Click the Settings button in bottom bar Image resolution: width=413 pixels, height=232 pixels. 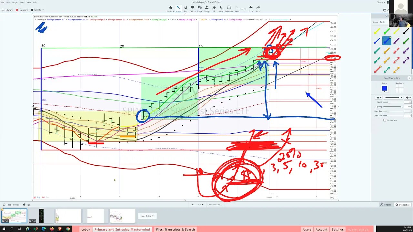[x=337, y=229]
